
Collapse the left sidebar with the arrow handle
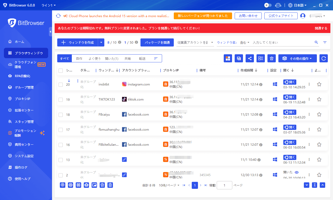50,31
